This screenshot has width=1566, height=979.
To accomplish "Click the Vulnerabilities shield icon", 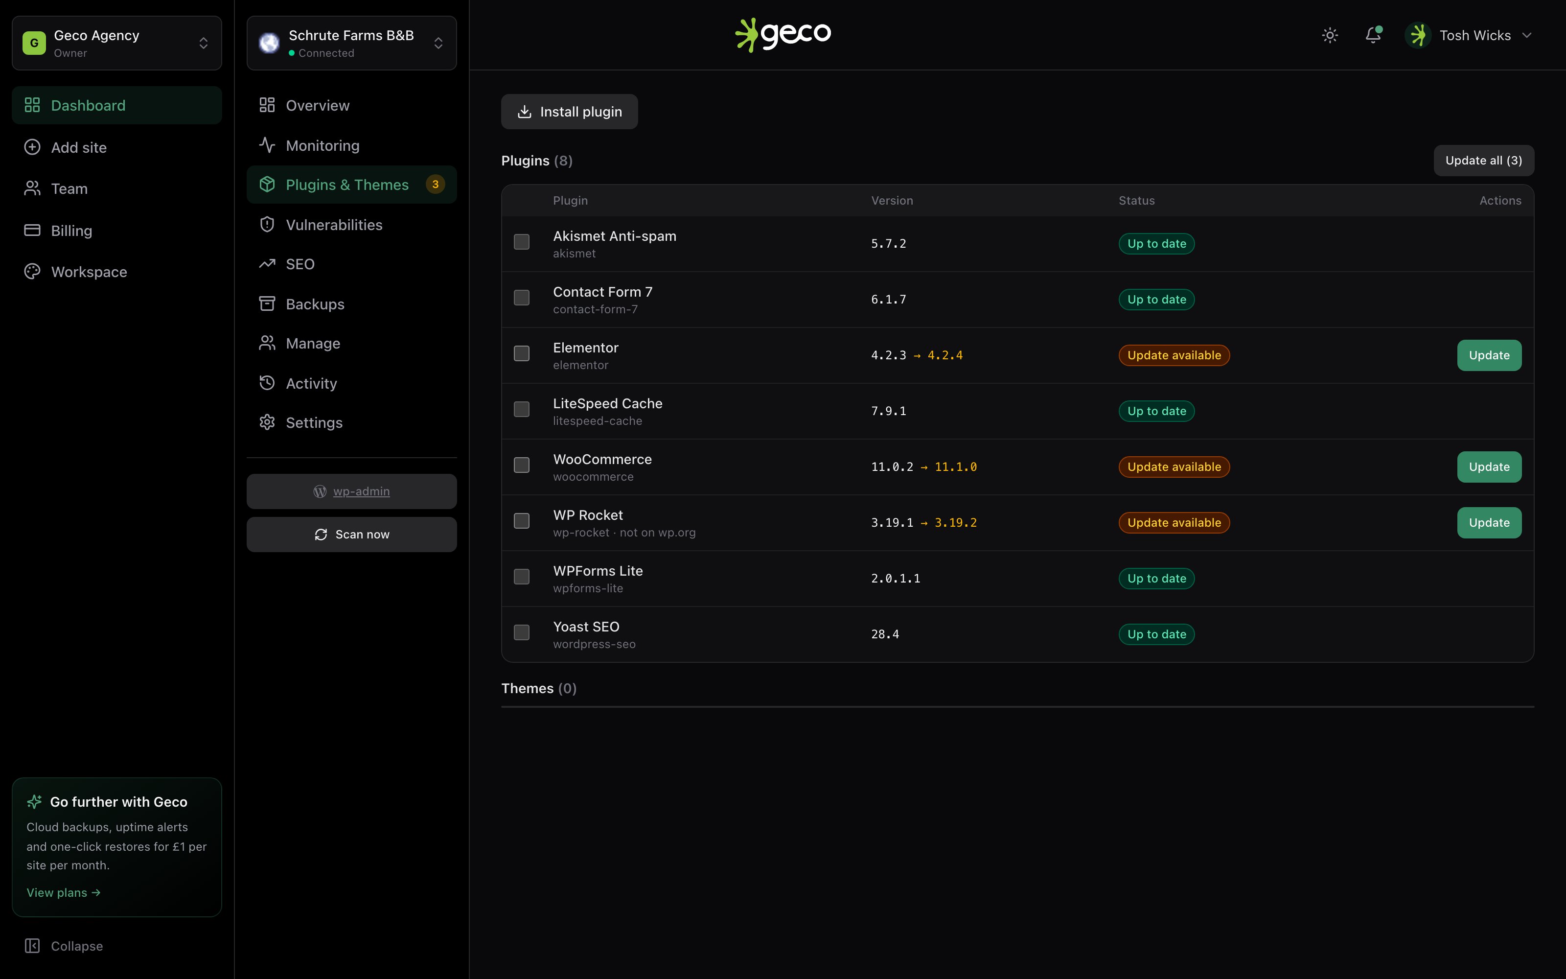I will tap(267, 224).
